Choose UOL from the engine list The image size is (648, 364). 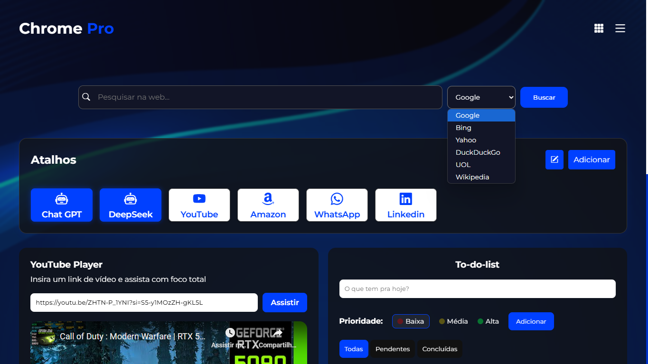481,165
